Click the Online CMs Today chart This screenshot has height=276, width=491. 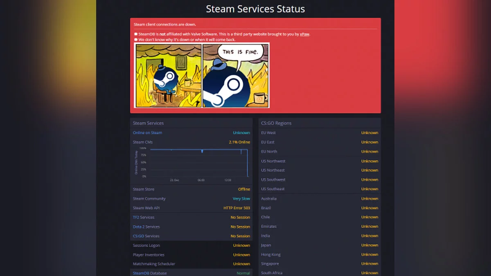point(191,164)
